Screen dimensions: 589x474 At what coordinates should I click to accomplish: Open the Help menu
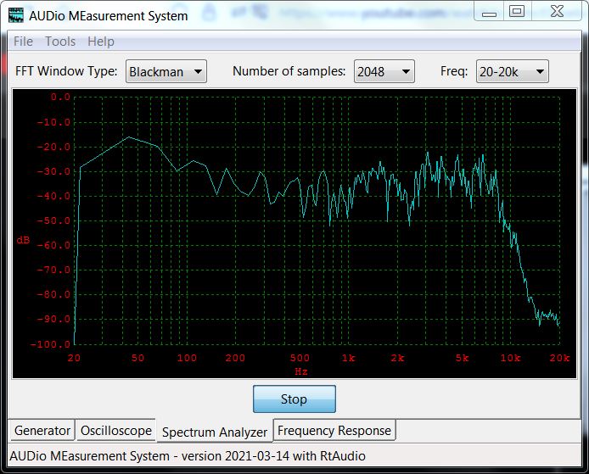click(101, 42)
